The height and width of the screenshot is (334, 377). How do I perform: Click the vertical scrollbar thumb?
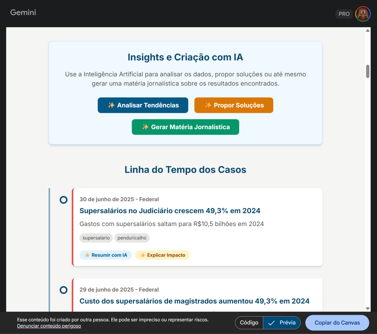point(368,71)
